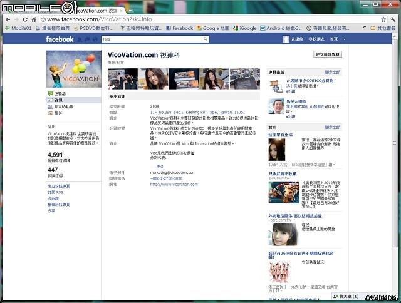Click the +886-2-2758-3838 phone link
401x303 pixels.
tap(166, 178)
